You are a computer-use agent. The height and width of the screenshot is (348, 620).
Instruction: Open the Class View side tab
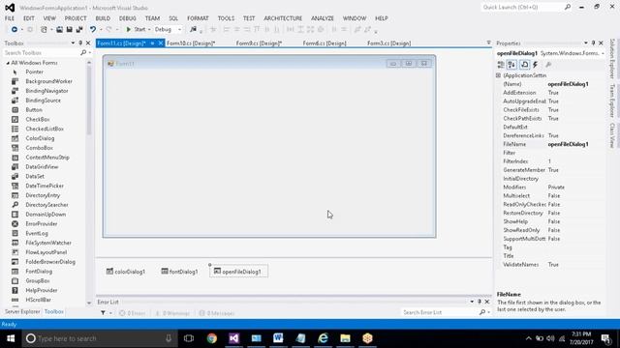[612, 135]
